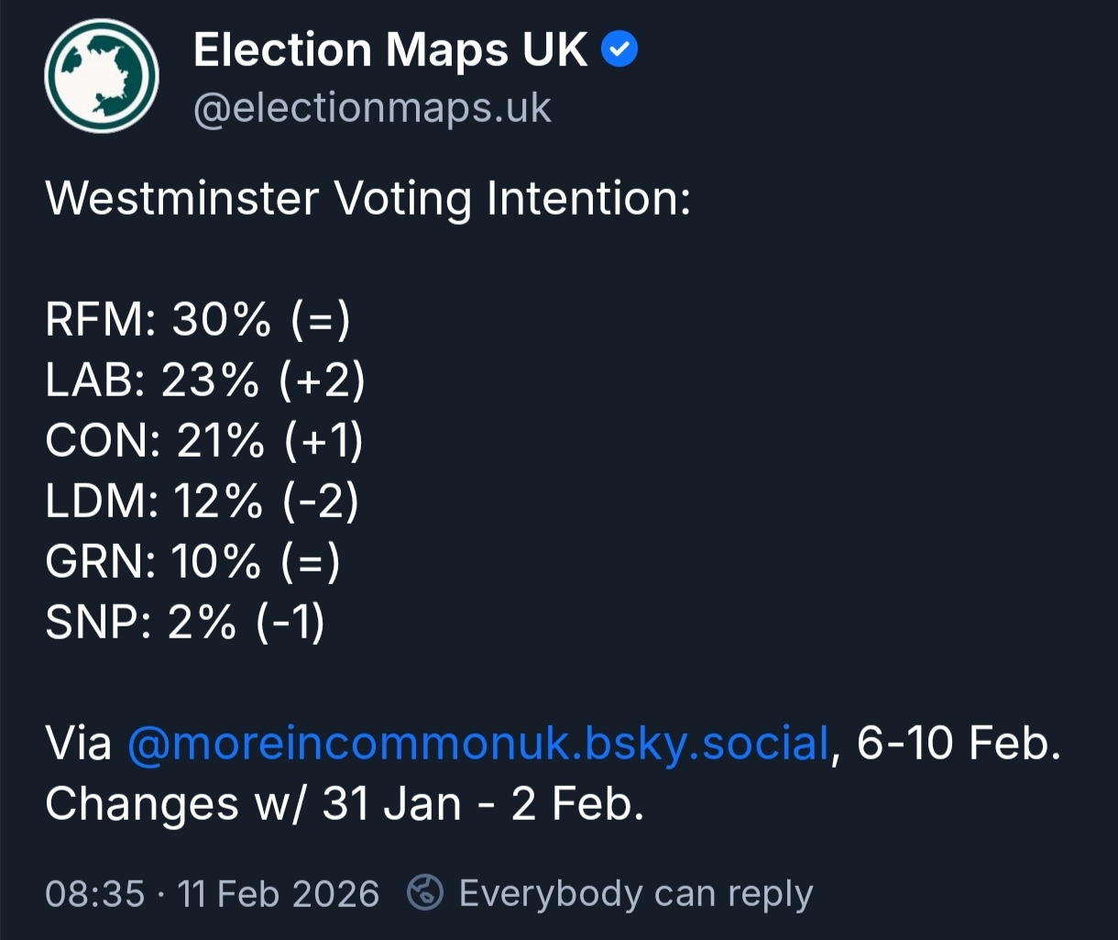Click the "6-10 Feb." fieldwork dates text
1118x940 pixels.
[x=959, y=743]
